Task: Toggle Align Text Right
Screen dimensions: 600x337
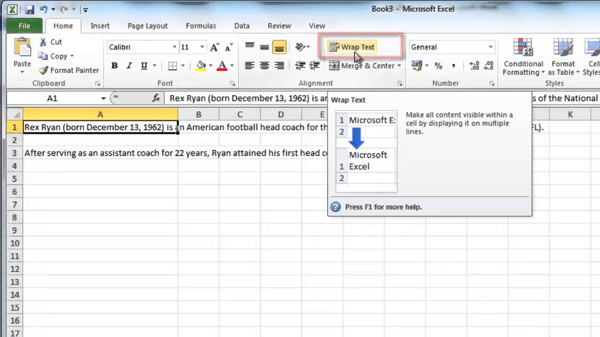Action: 279,66
